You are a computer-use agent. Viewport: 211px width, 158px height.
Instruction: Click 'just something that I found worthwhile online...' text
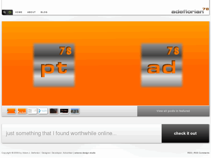[x=61, y=133]
